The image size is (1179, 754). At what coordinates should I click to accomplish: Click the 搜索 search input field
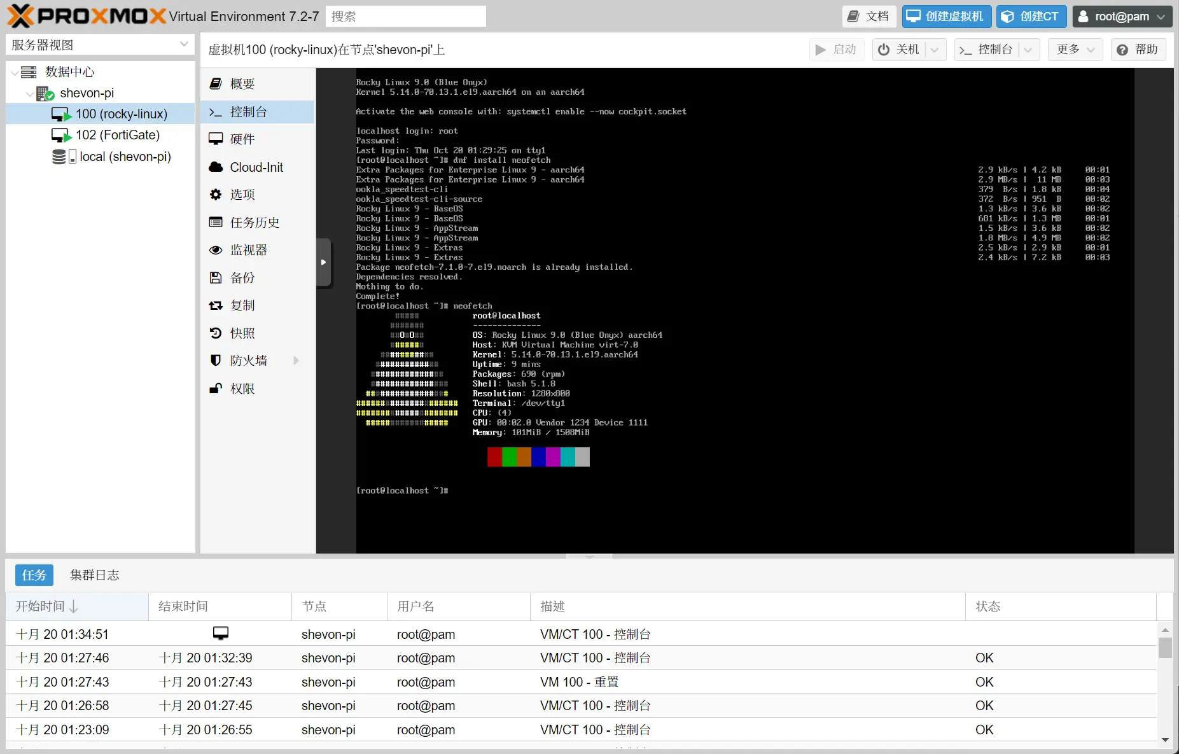pyautogui.click(x=405, y=17)
